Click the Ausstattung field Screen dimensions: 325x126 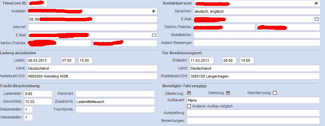click(253, 113)
